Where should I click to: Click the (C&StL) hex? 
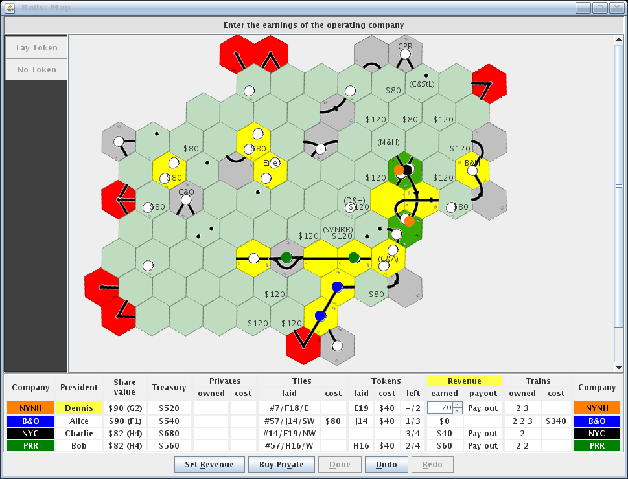pyautogui.click(x=422, y=84)
